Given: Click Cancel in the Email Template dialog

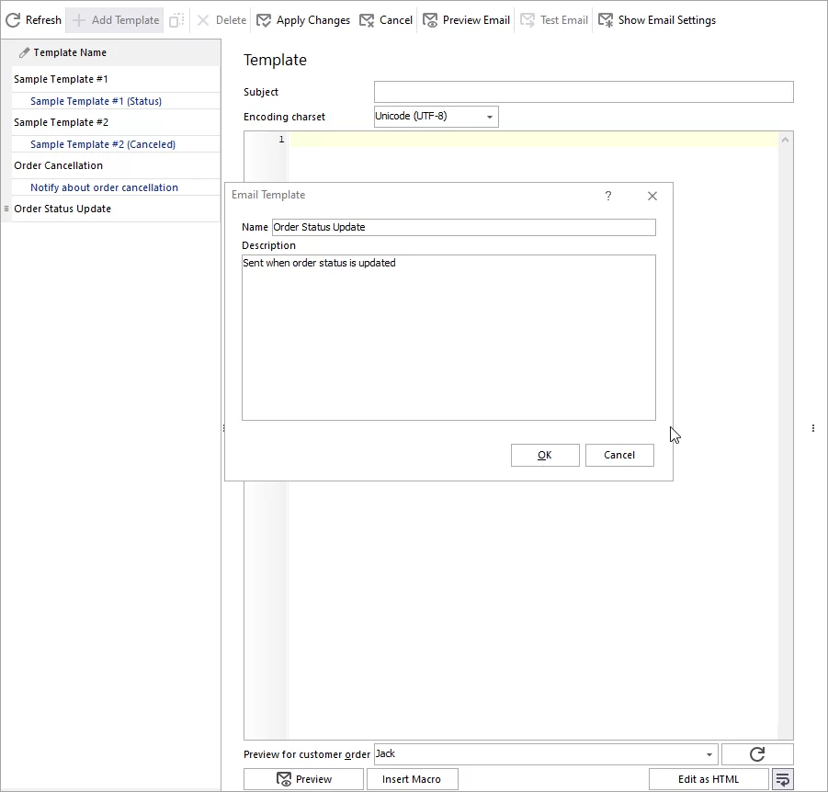Looking at the screenshot, I should click(619, 455).
